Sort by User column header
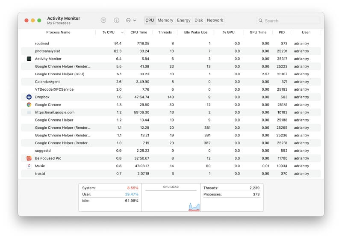Screen dimensions: 342x240 (x=306, y=32)
